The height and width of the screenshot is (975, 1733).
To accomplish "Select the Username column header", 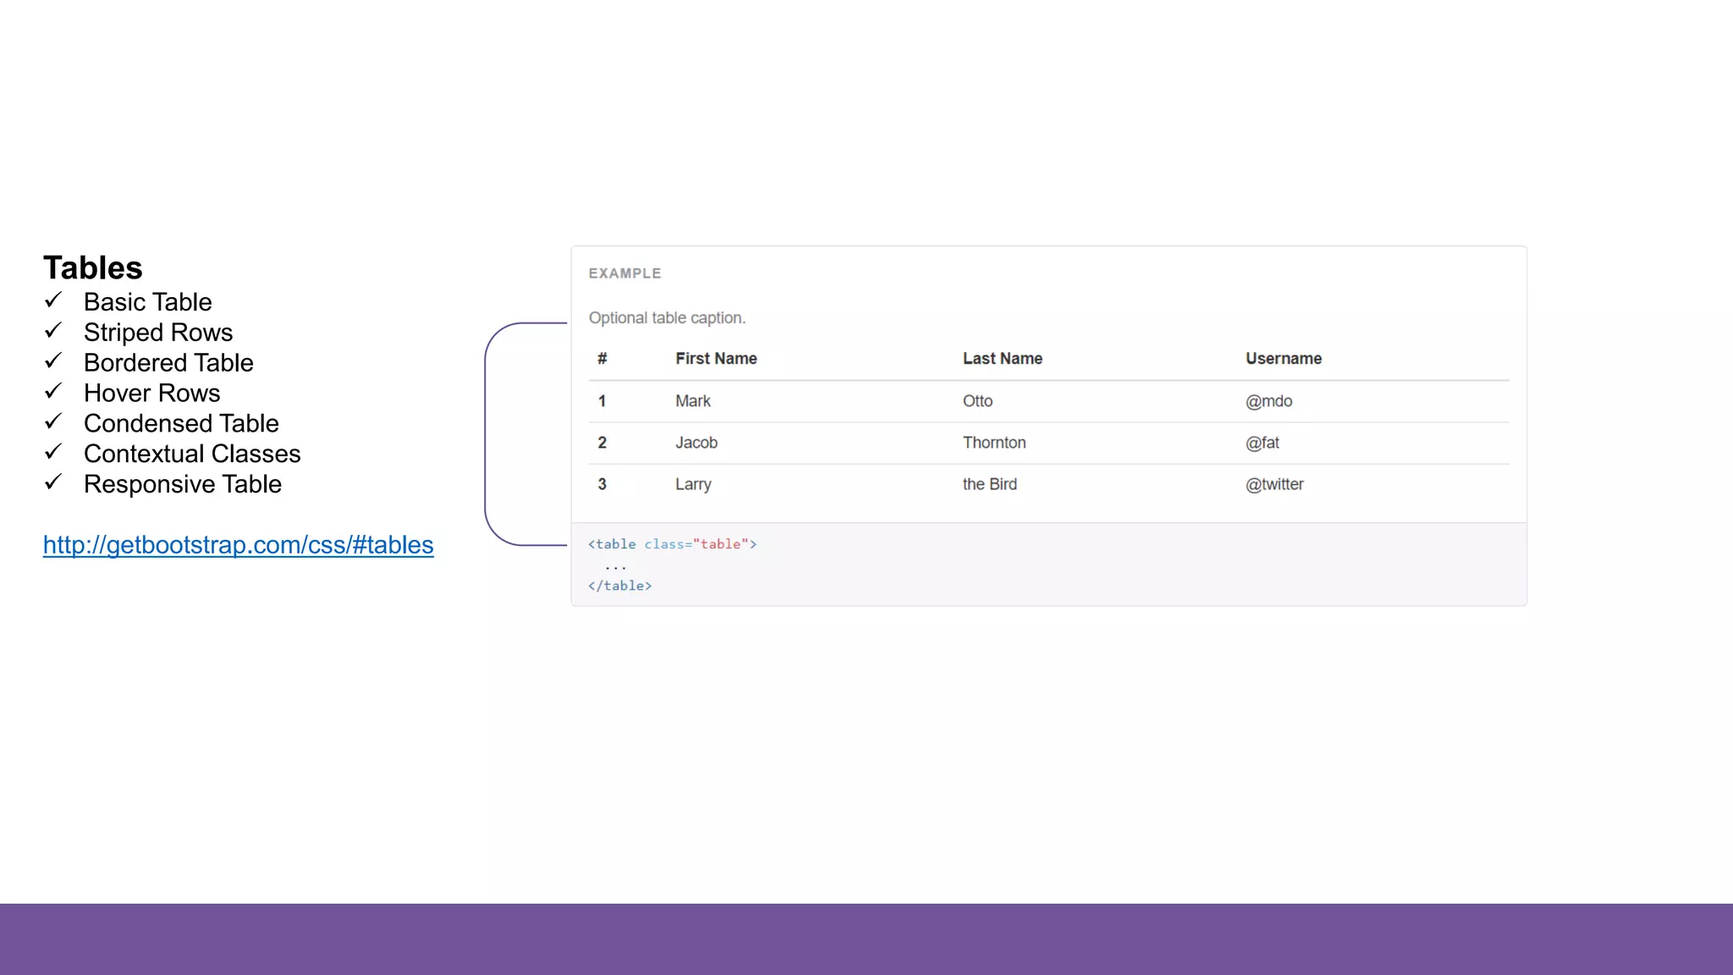I will [x=1283, y=359].
